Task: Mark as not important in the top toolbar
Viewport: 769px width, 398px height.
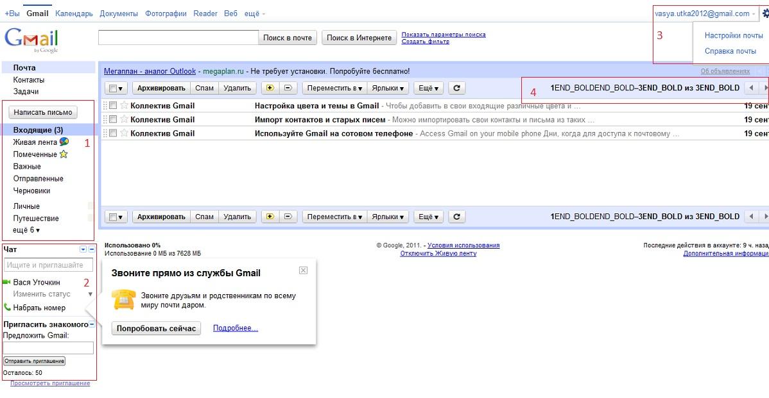Action: 288,88
